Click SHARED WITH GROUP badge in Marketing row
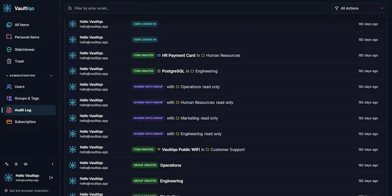The height and width of the screenshot is (196, 392). [148, 118]
